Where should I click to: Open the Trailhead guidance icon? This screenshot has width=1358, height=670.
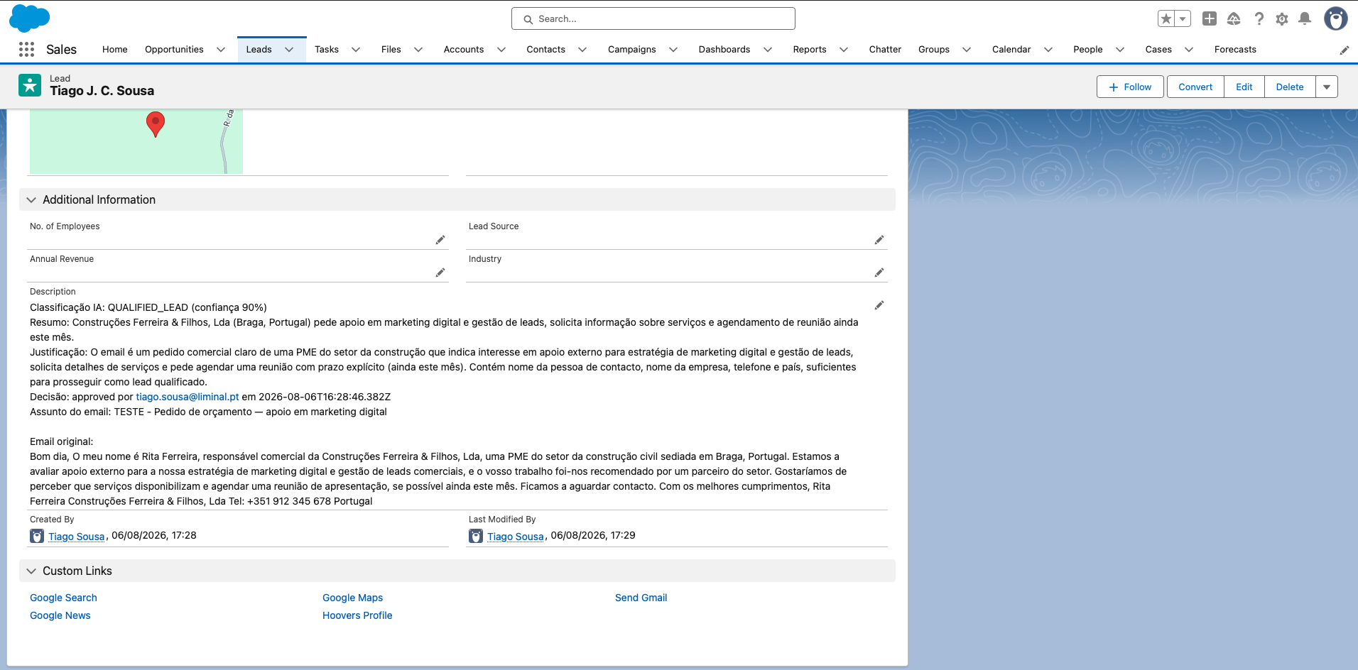1234,18
